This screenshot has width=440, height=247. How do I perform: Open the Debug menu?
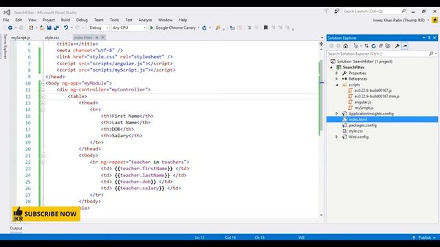click(82, 20)
